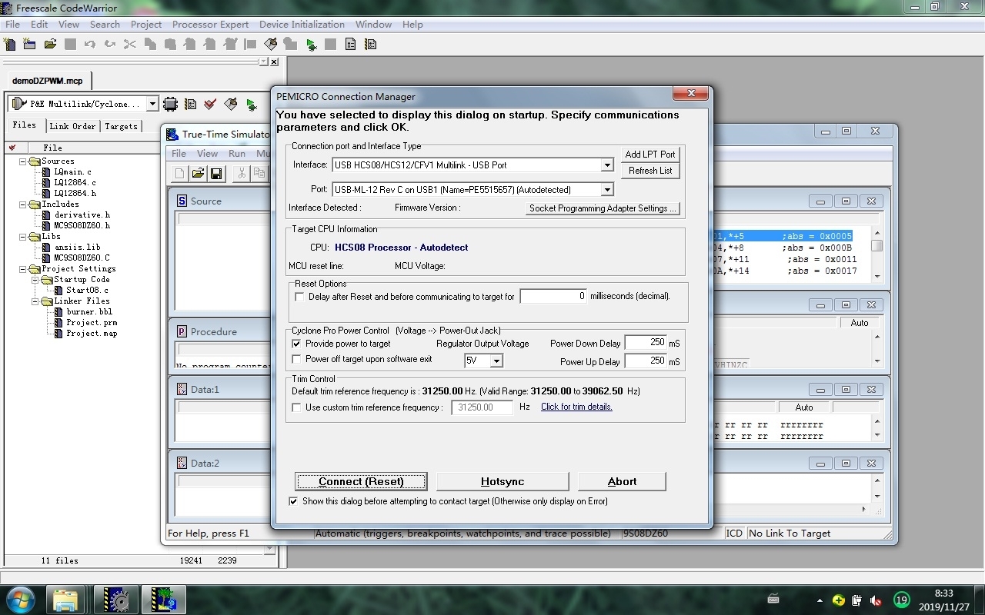Click Save disk icon in True-Time Simulator
The image size is (985, 615).
pyautogui.click(x=216, y=174)
